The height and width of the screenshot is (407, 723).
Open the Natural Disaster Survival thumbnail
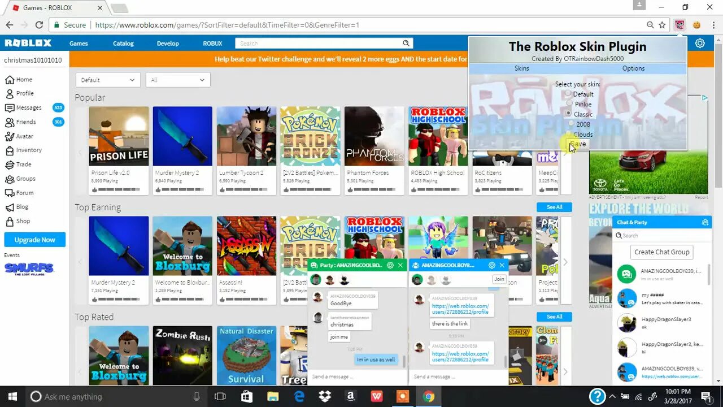pyautogui.click(x=246, y=356)
